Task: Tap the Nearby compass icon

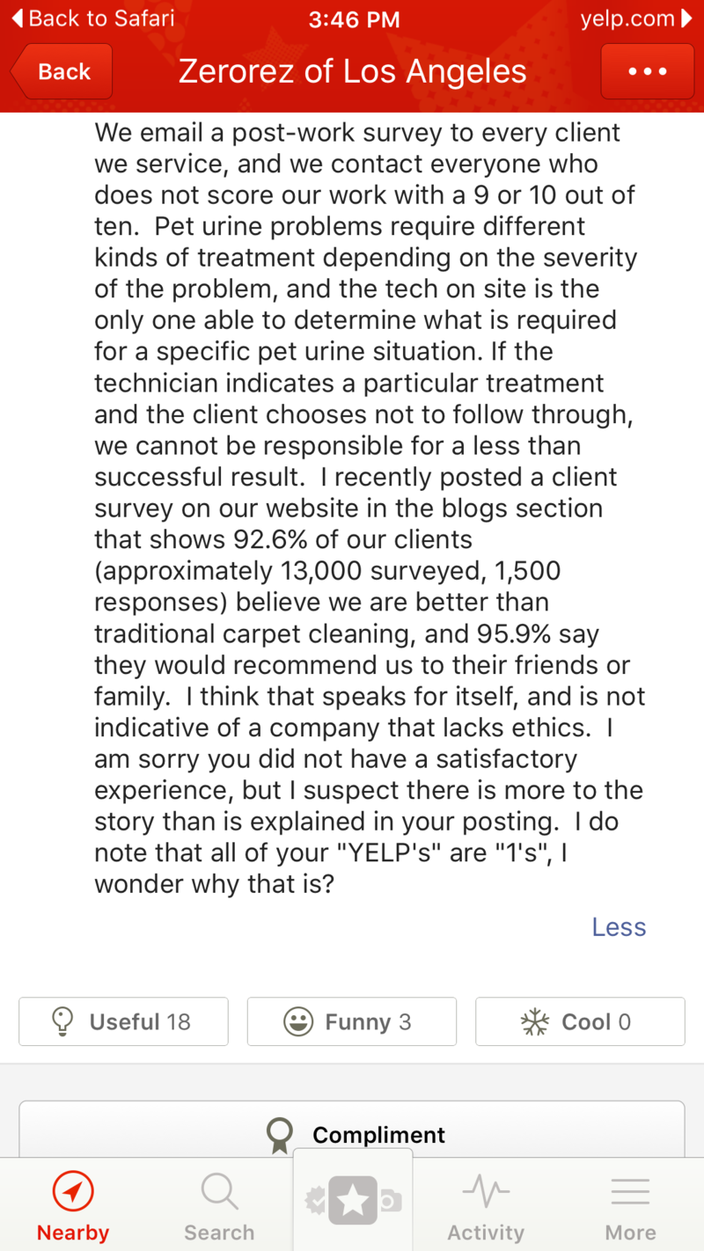Action: pyautogui.click(x=73, y=1192)
